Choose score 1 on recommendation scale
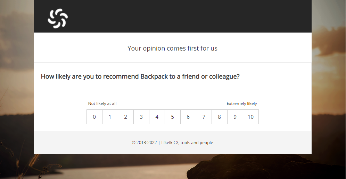The height and width of the screenshot is (179, 346). pos(110,117)
